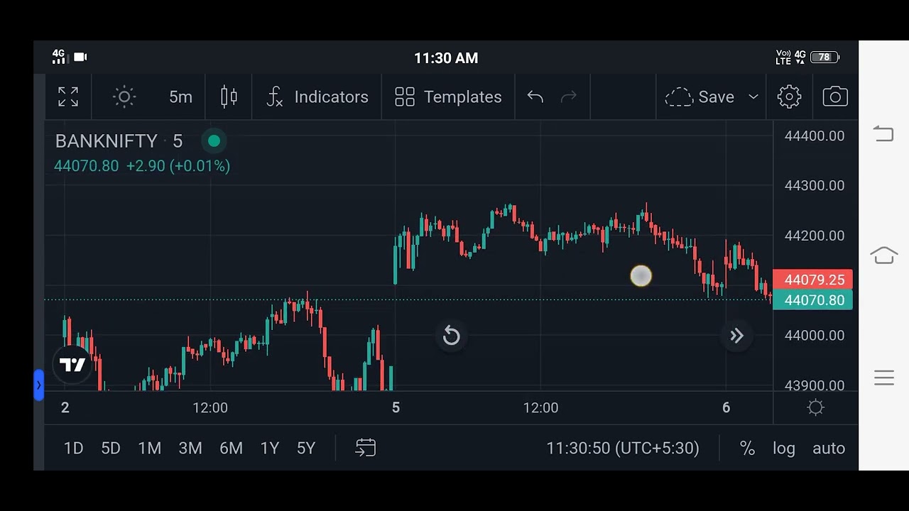The width and height of the screenshot is (909, 511).
Task: Open the go-to-date calendar icon
Action: tap(366, 448)
